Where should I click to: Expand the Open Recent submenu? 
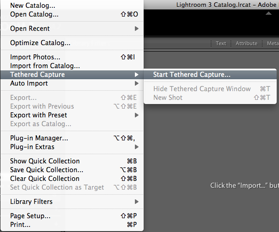30,29
